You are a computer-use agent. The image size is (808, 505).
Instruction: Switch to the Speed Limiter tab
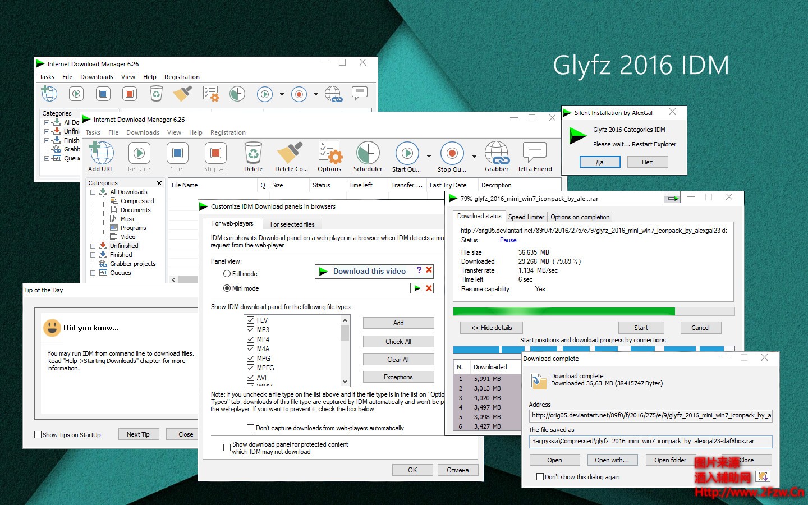tap(526, 217)
